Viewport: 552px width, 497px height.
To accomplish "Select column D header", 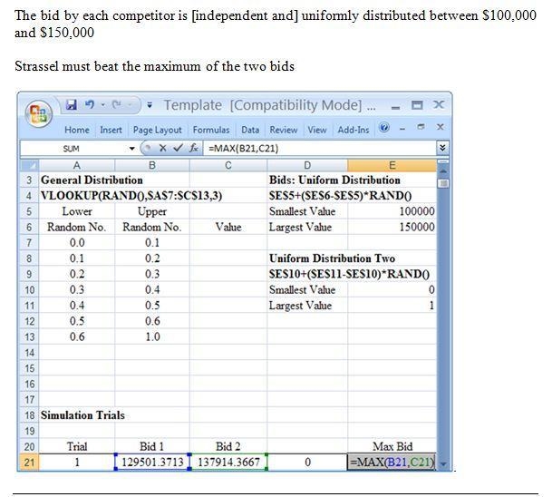I will tap(307, 165).
